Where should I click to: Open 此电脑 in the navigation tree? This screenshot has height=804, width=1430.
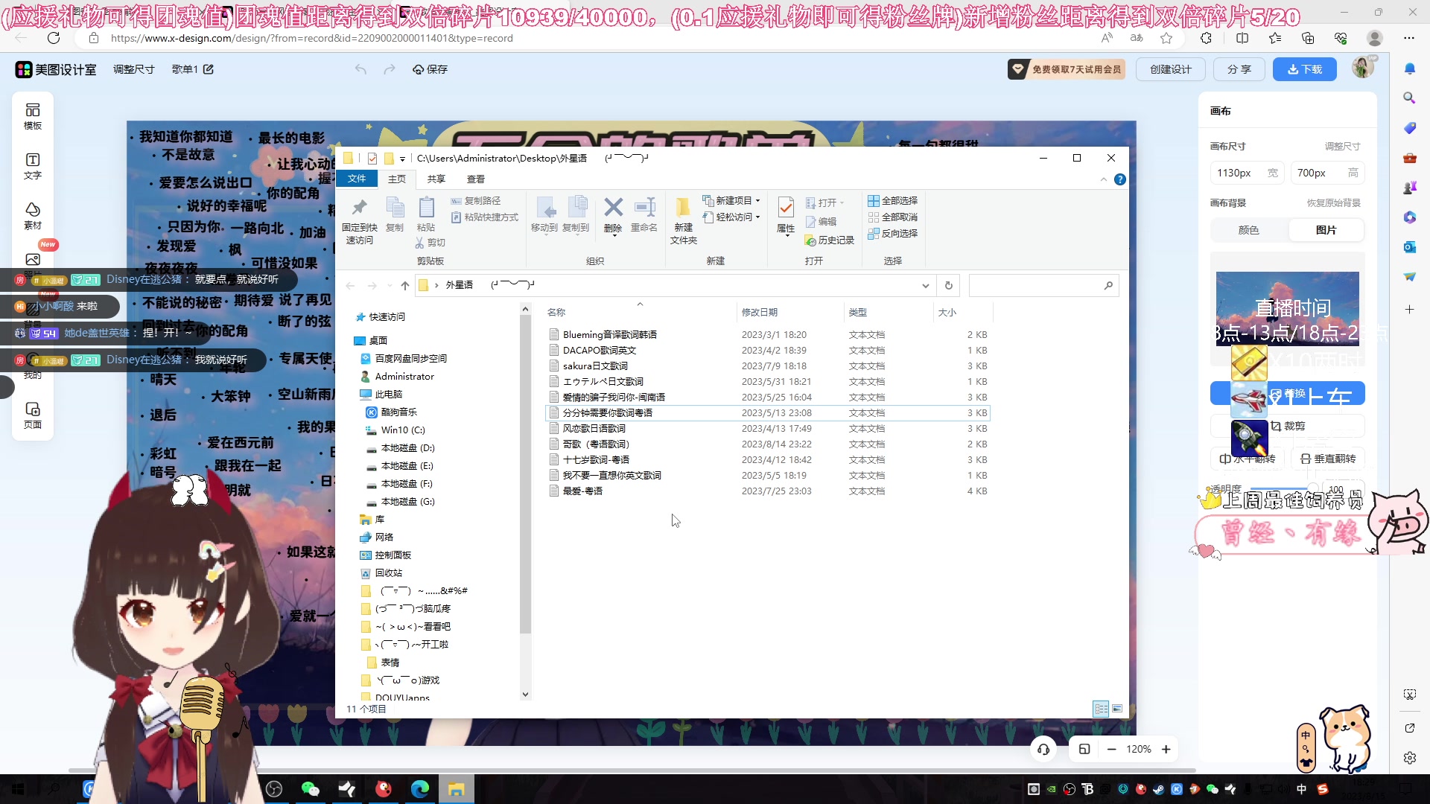tap(388, 394)
